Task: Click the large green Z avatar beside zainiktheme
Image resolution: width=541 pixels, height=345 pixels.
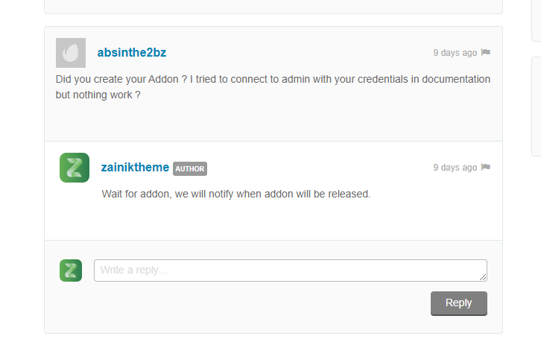Action: click(x=75, y=168)
